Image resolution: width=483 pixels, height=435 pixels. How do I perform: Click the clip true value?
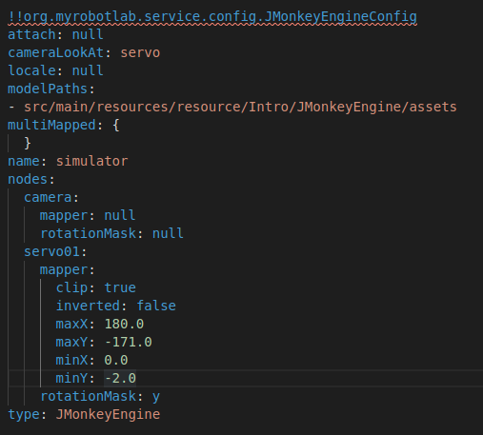point(120,287)
